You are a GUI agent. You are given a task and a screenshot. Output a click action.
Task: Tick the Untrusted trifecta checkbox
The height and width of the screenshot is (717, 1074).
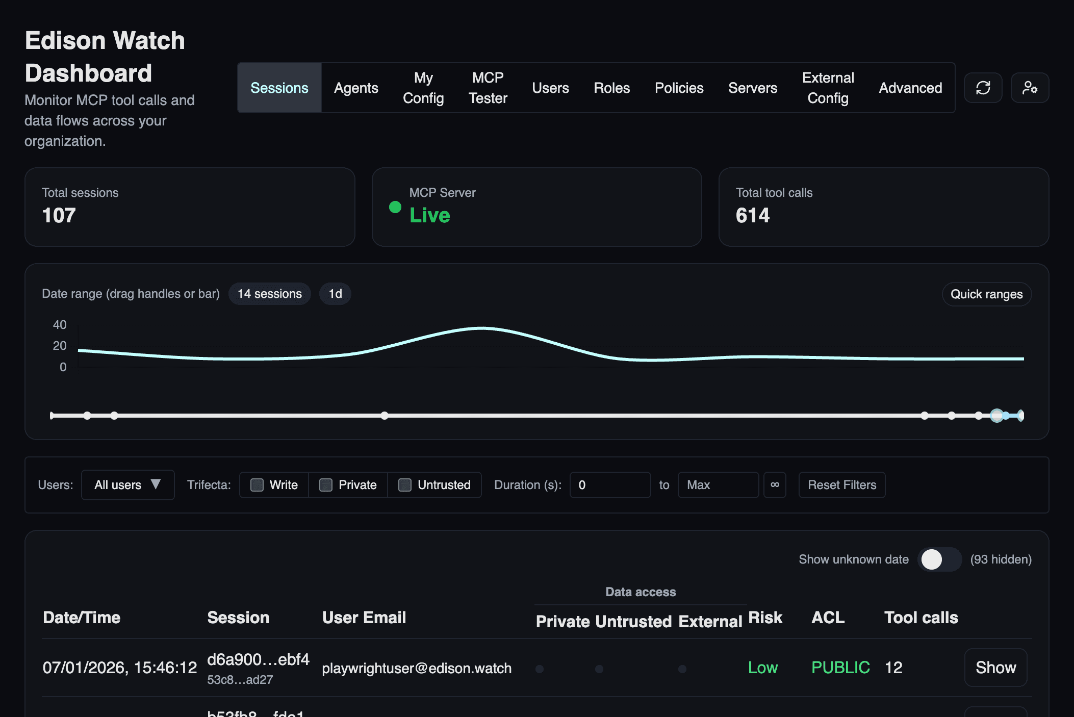coord(405,485)
